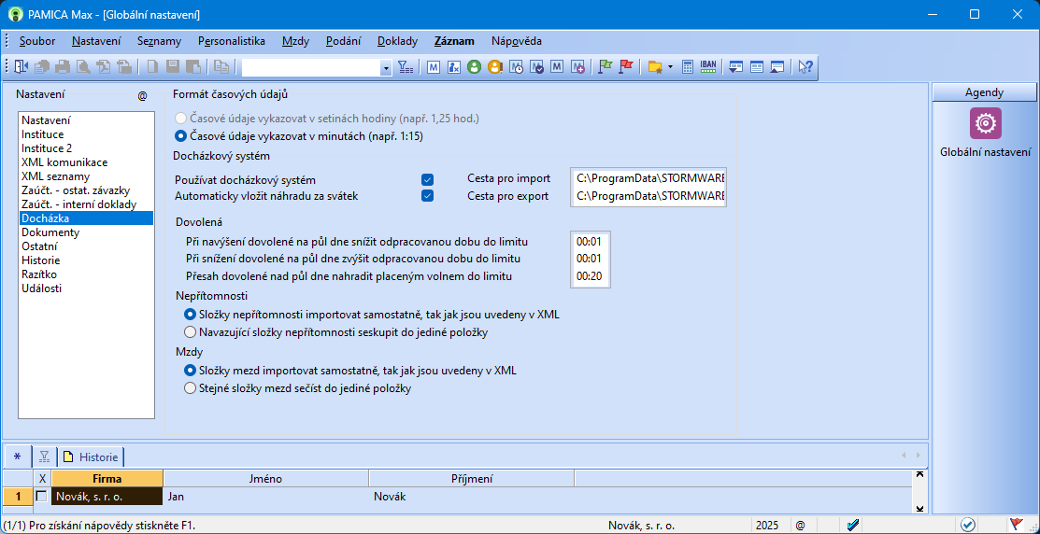
Task: Select time data in hundredths of hour option
Action: coord(179,119)
